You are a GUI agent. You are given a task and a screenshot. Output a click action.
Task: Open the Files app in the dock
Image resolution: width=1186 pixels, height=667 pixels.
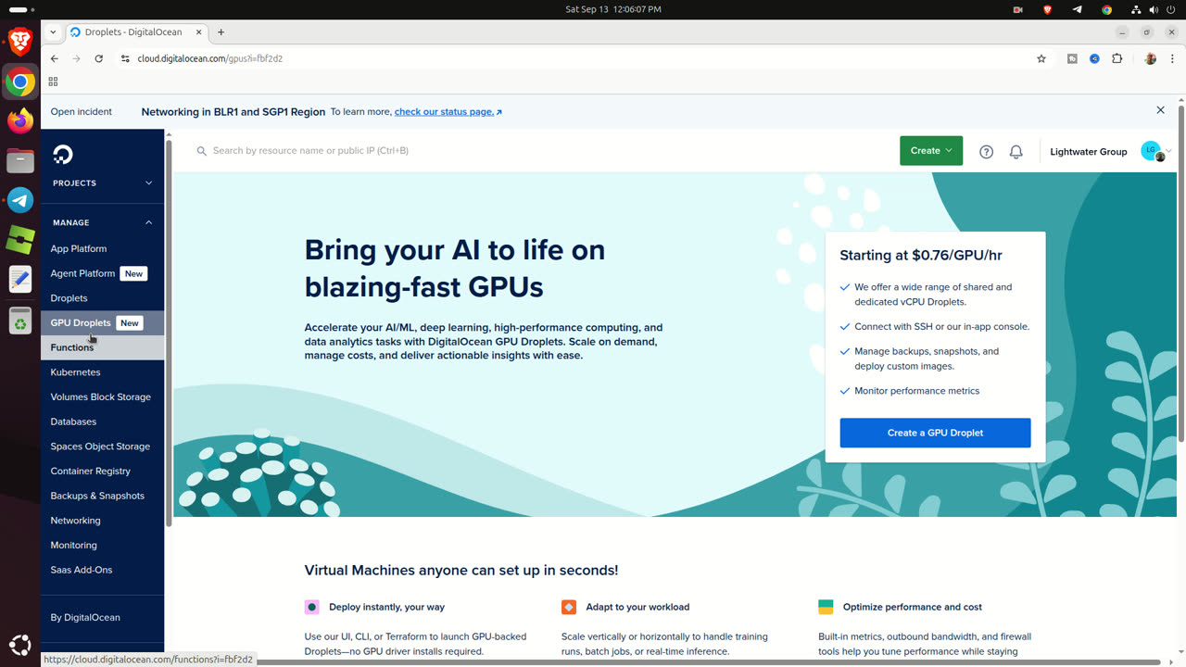[x=20, y=161]
